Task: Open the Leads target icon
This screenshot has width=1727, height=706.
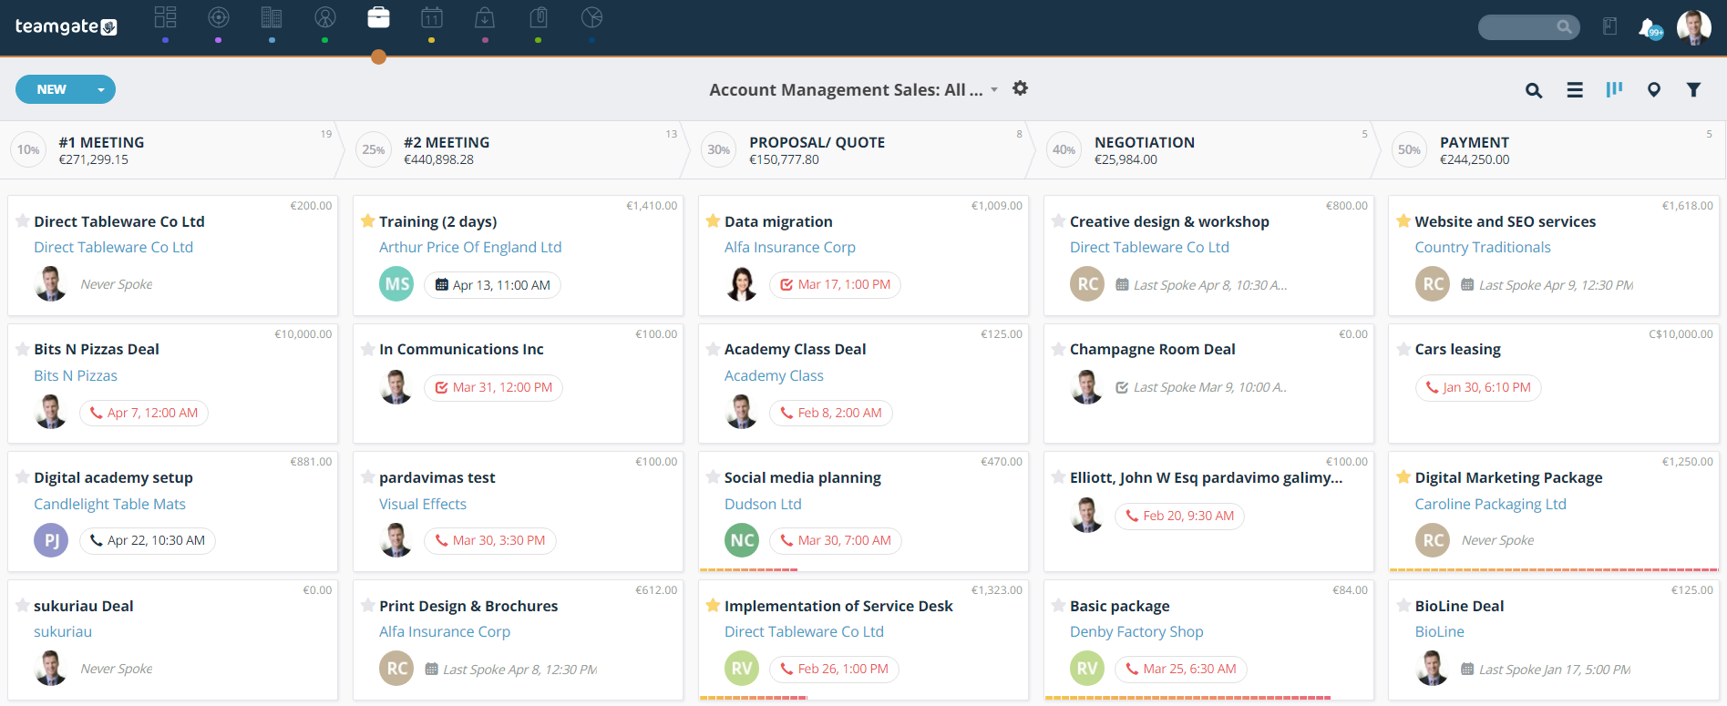Action: point(219,17)
